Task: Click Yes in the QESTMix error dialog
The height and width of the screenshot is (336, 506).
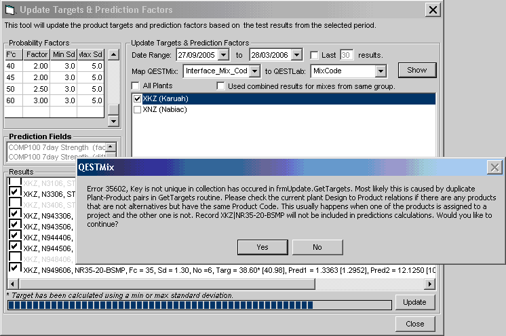Action: [262, 247]
